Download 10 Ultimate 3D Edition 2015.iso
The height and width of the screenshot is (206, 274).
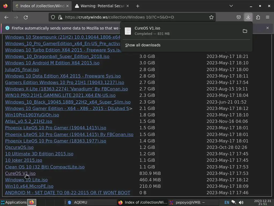pos(39,154)
